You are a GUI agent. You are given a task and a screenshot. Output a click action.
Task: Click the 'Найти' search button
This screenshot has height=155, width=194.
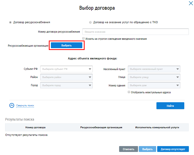[170, 106]
